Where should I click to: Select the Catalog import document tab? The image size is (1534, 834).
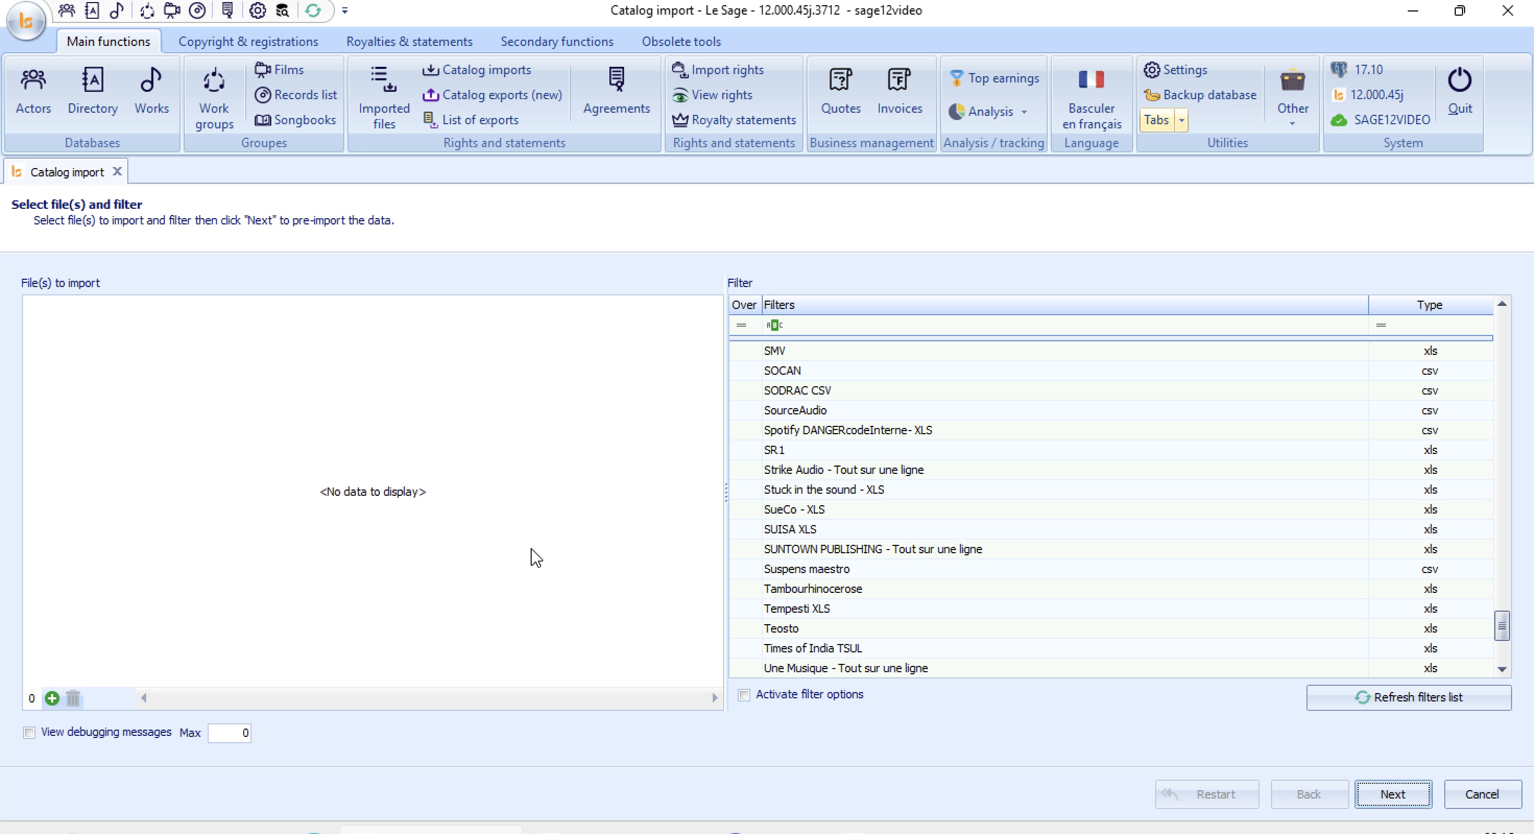(67, 172)
